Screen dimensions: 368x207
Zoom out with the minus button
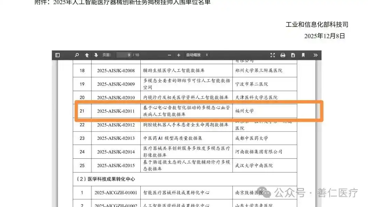click(x=169, y=55)
